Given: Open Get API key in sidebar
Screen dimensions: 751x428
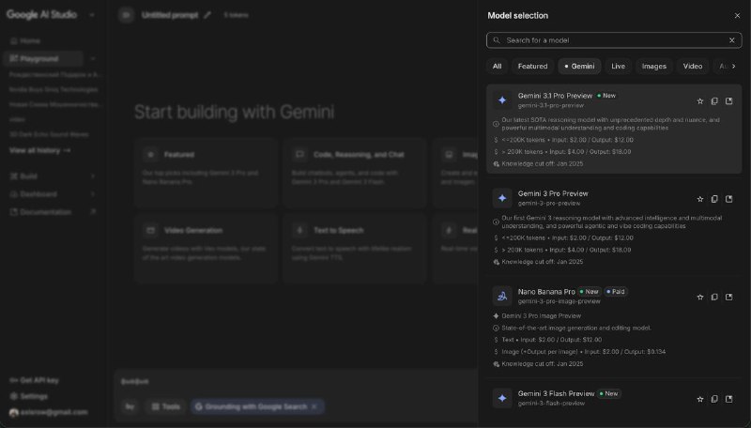Looking at the screenshot, I should click(x=35, y=380).
